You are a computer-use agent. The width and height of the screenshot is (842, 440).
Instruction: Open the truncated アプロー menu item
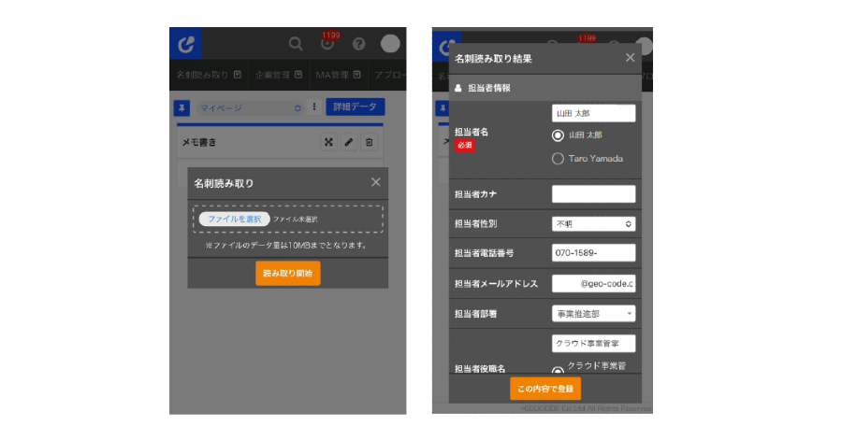390,75
